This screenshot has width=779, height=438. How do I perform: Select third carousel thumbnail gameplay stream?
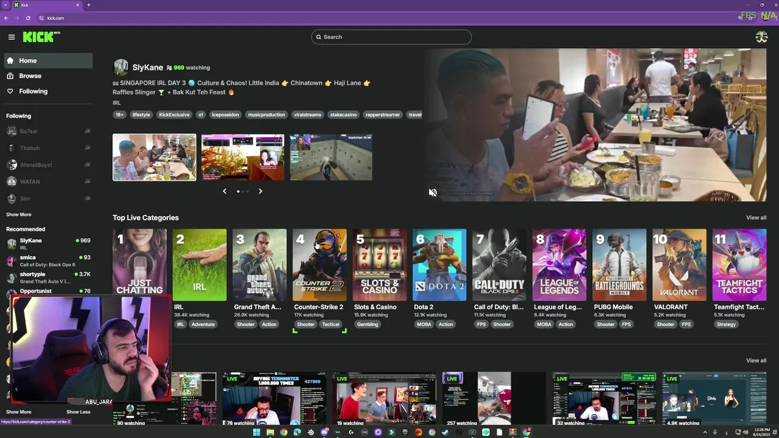[331, 158]
